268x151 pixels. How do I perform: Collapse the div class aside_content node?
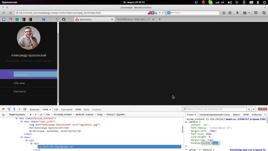click(x=17, y=118)
